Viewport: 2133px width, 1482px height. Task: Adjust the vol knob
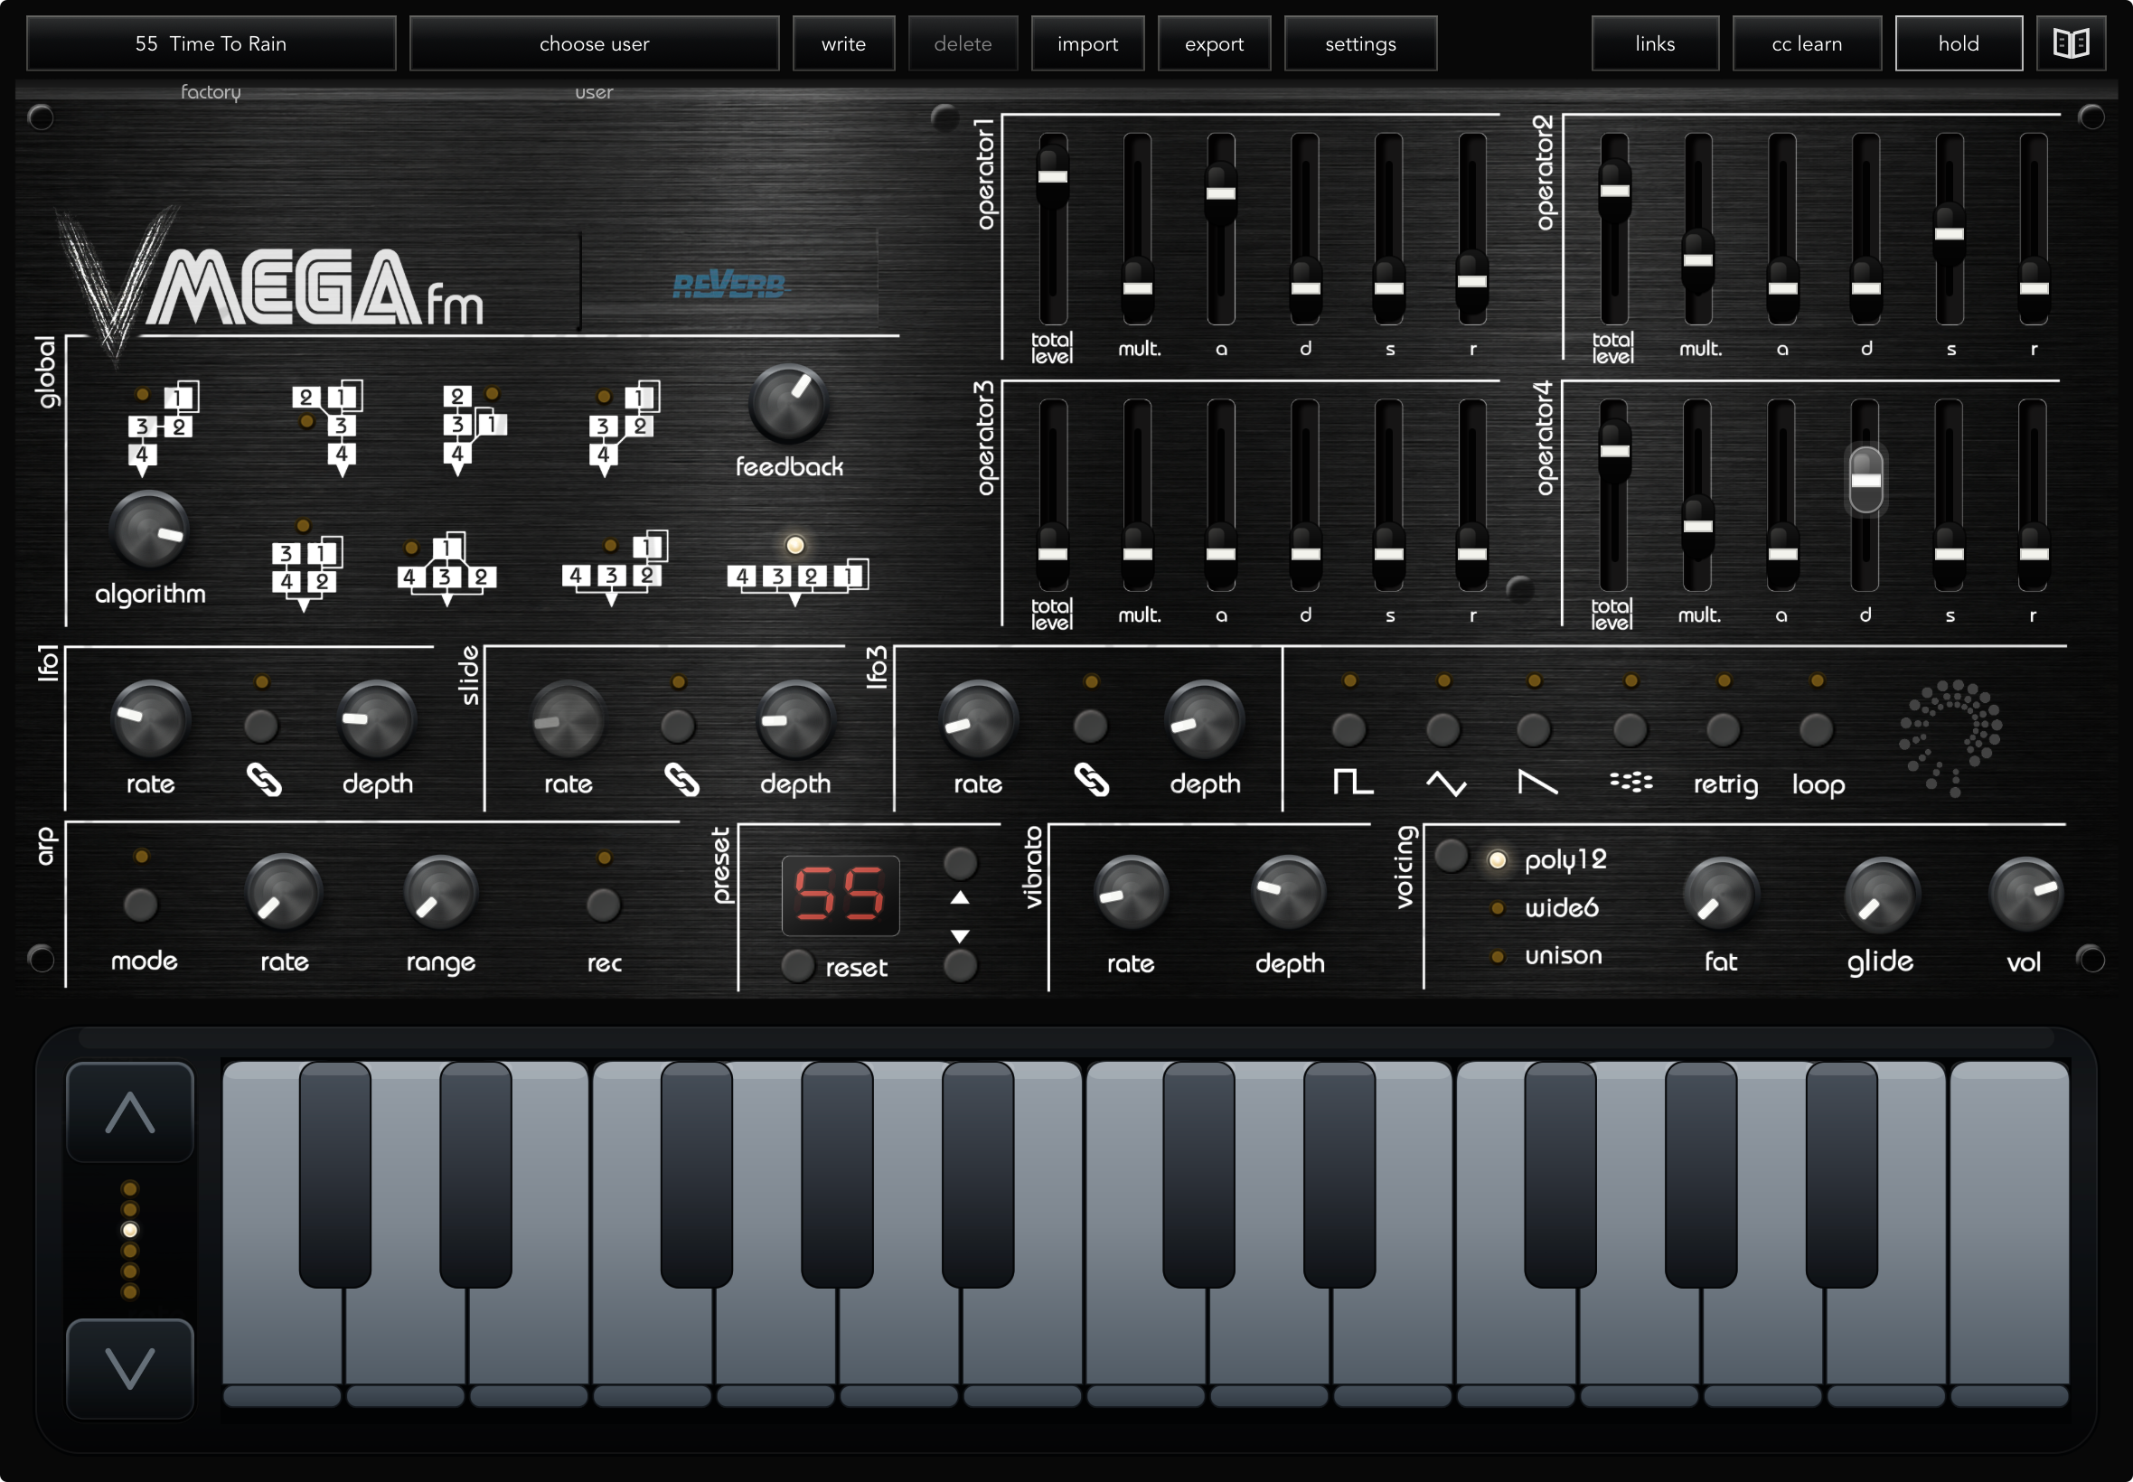click(2025, 895)
